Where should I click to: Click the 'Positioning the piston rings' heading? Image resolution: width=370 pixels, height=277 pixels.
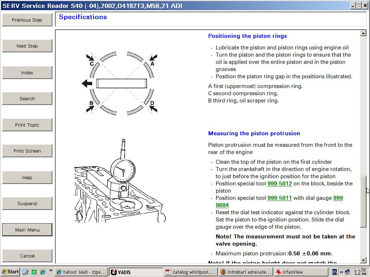pyautogui.click(x=247, y=36)
